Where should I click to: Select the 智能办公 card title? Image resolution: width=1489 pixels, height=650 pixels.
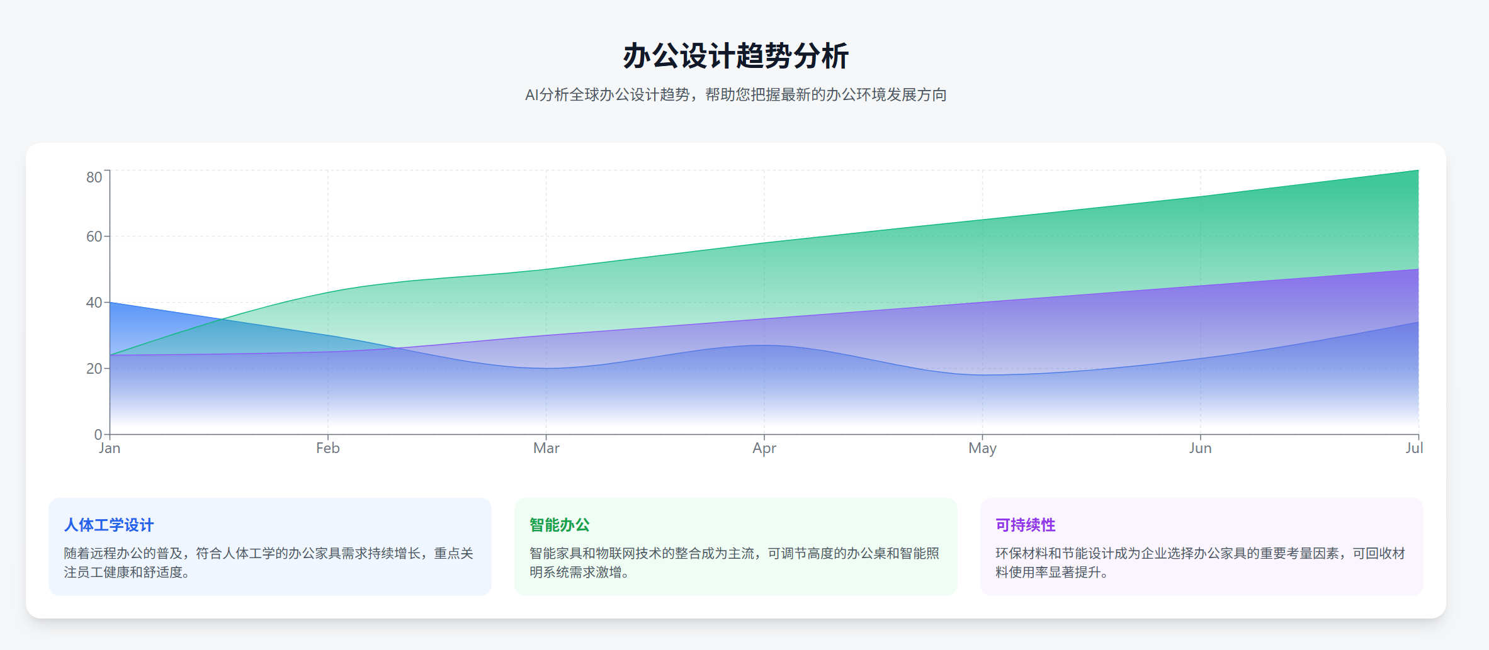click(x=560, y=525)
